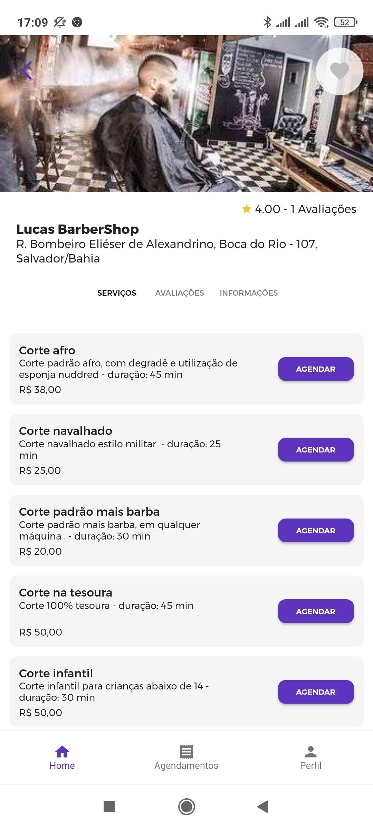This screenshot has width=373, height=829.
Task: Tap the Lucas BarberShop address text
Action: click(167, 251)
